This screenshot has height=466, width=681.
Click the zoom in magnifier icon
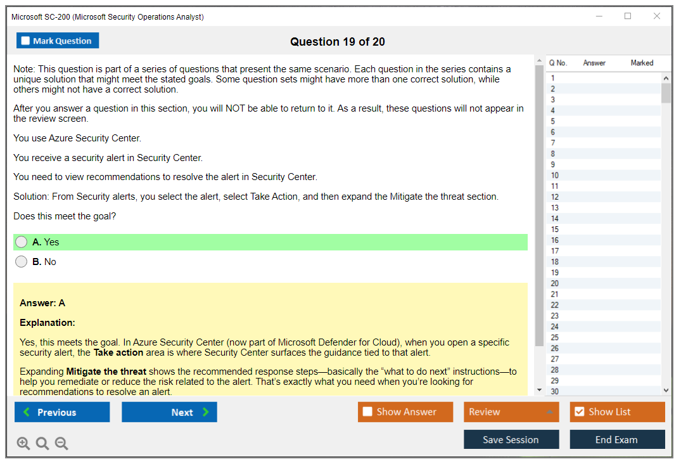tap(23, 443)
